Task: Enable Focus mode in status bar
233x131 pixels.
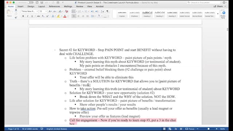Action: [x=190, y=129]
